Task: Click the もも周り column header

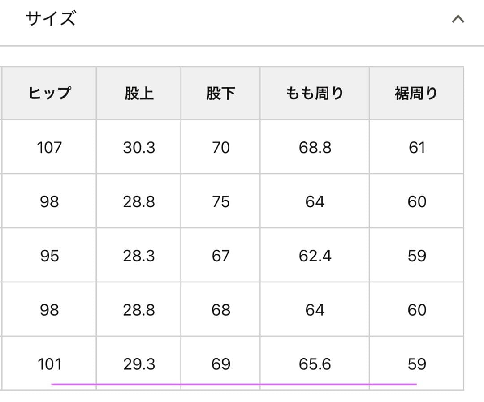Action: pyautogui.click(x=314, y=93)
